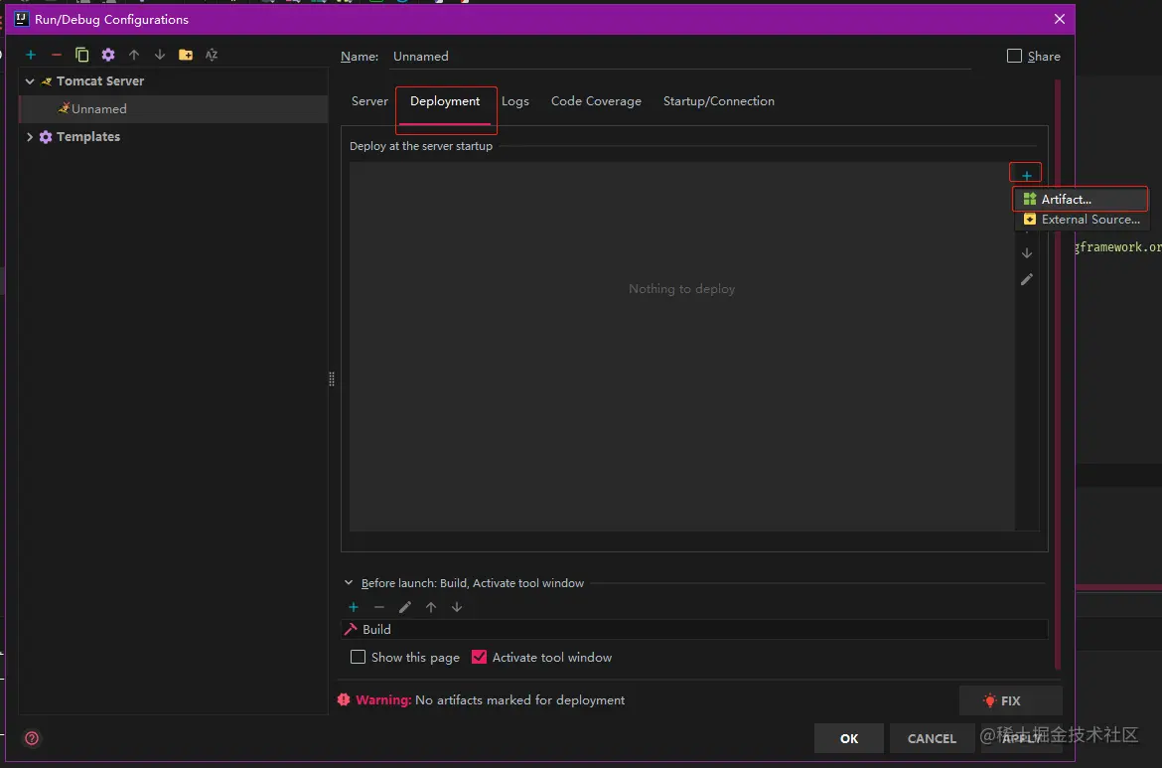Expand the Templates tree node
Screen dimensions: 1162x768
(x=30, y=137)
